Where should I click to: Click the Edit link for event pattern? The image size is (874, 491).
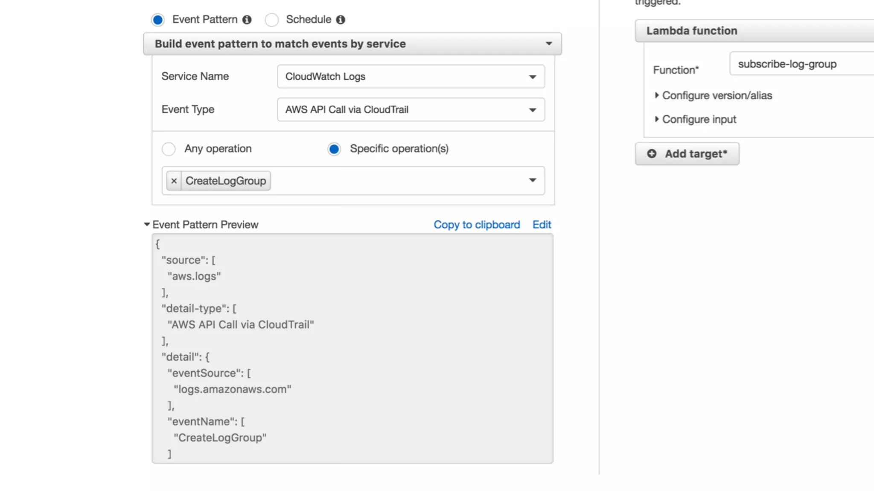click(542, 225)
